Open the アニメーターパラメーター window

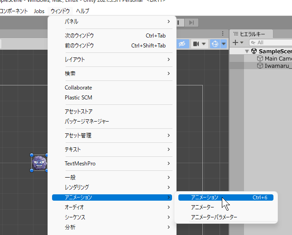click(226, 217)
